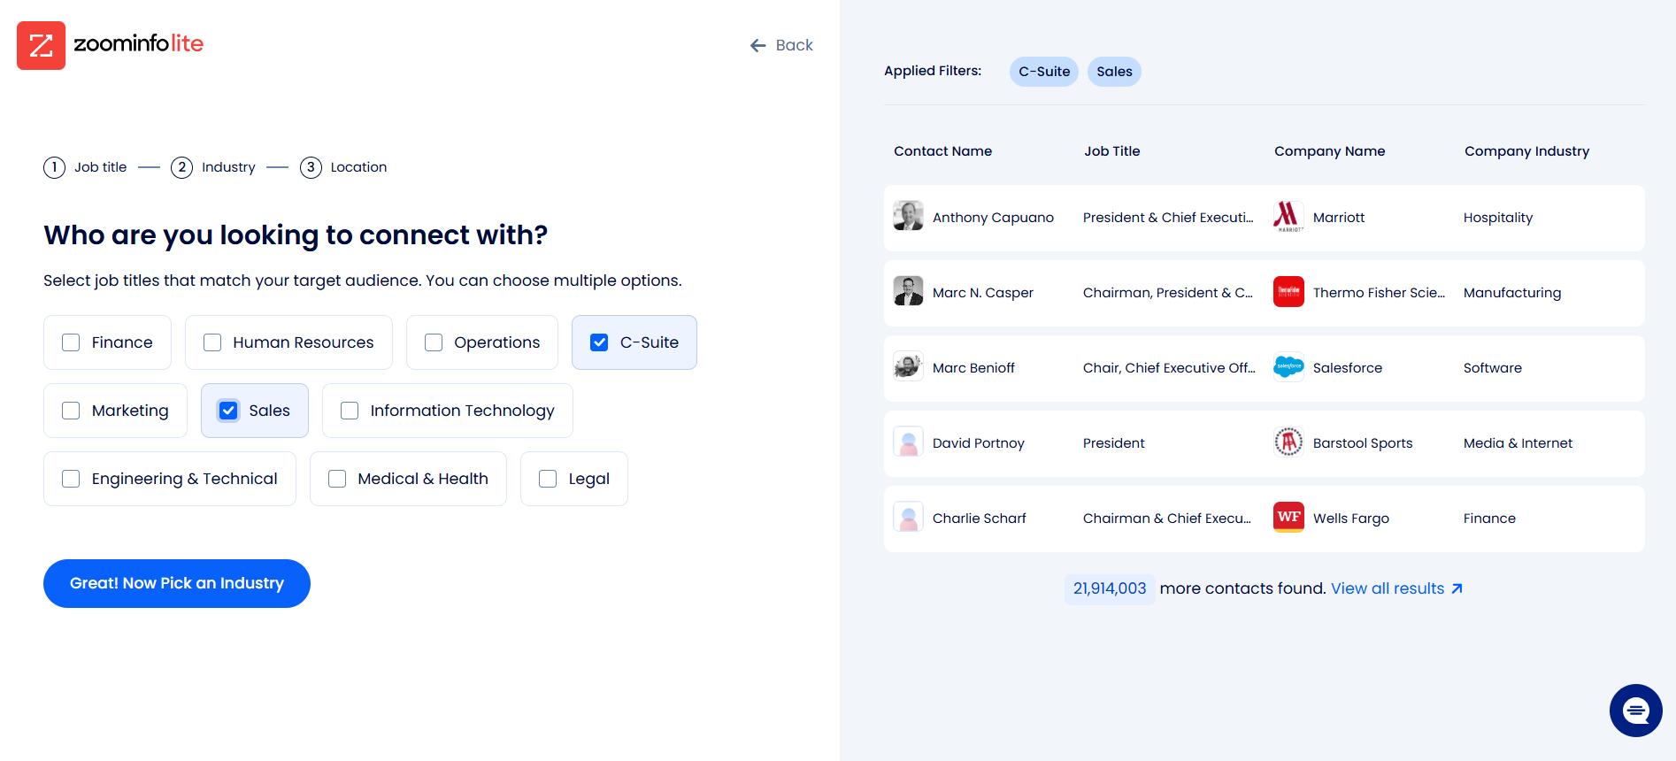This screenshot has width=1676, height=761.
Task: Click David Portnoy's President job title
Action: tap(1113, 443)
